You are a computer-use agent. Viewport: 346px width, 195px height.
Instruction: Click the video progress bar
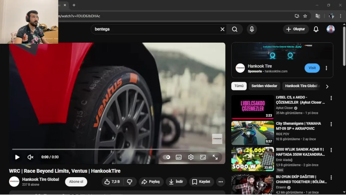coord(117,149)
